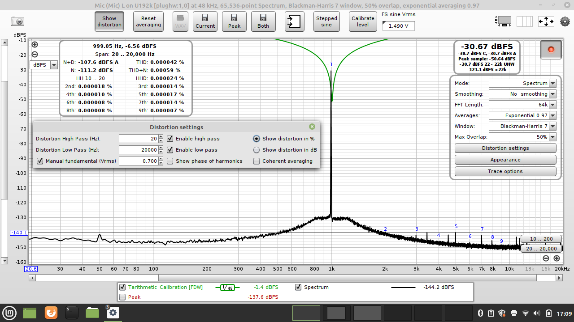Screen dimensions: 574x322
Task: Zoom out vertical axis with minus icon
Action: coord(35,55)
